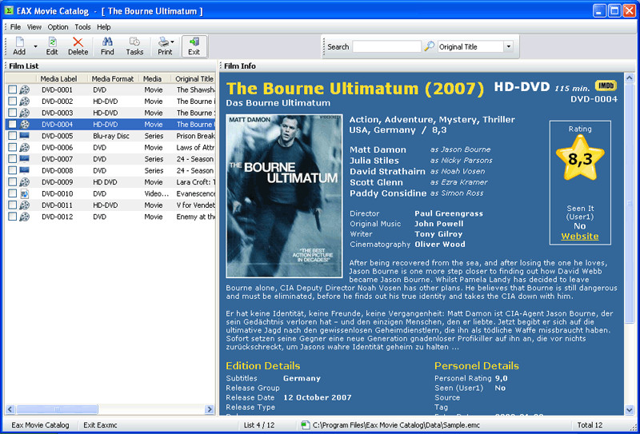The image size is (640, 434).
Task: Open the Add button's dropdown arrow
Action: [x=35, y=46]
